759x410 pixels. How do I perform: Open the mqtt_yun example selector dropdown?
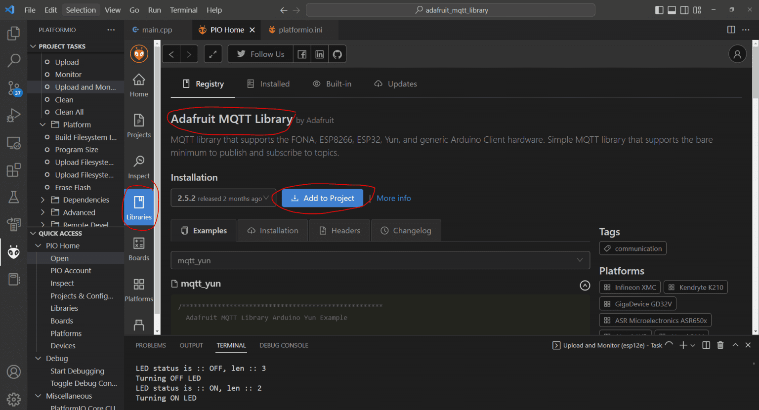pyautogui.click(x=379, y=260)
